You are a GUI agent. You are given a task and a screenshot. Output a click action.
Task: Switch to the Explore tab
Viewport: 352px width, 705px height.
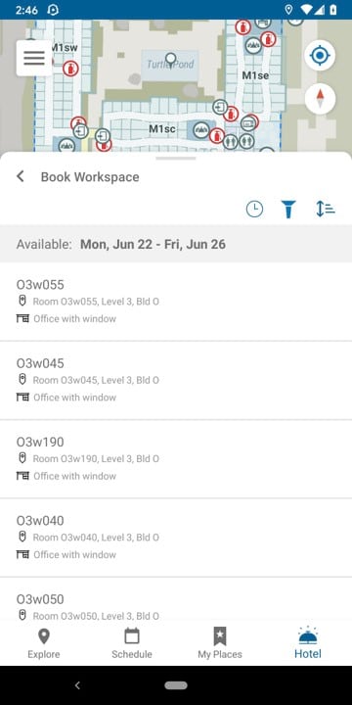click(44, 643)
